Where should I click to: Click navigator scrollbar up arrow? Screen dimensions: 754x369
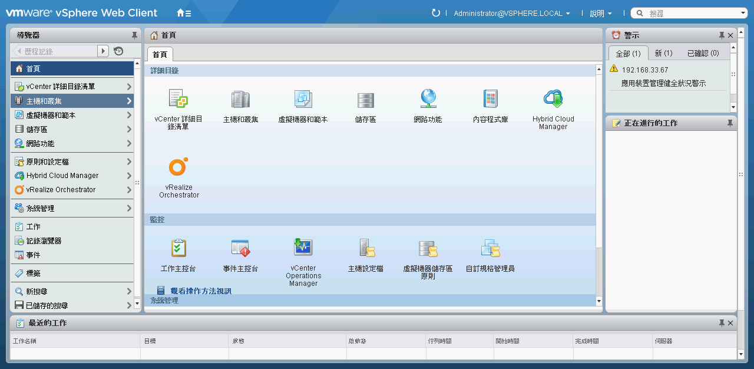[137, 64]
